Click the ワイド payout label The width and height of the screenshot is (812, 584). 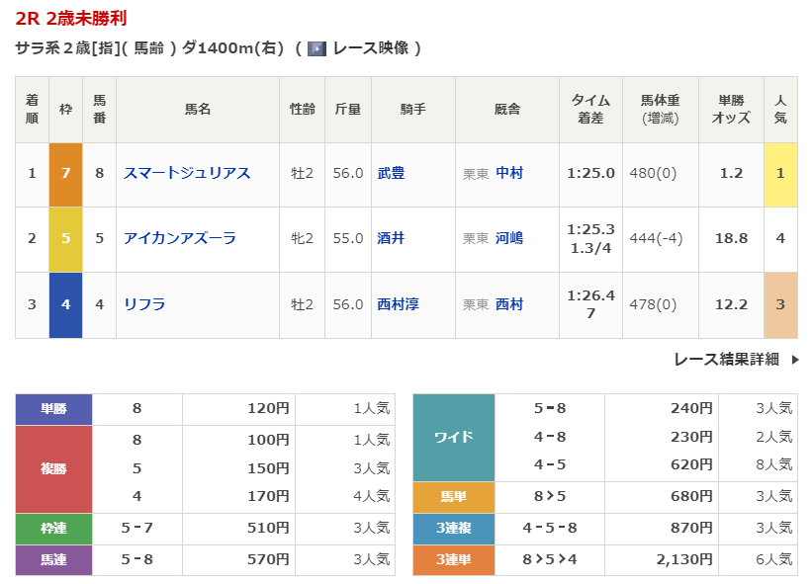(x=453, y=437)
